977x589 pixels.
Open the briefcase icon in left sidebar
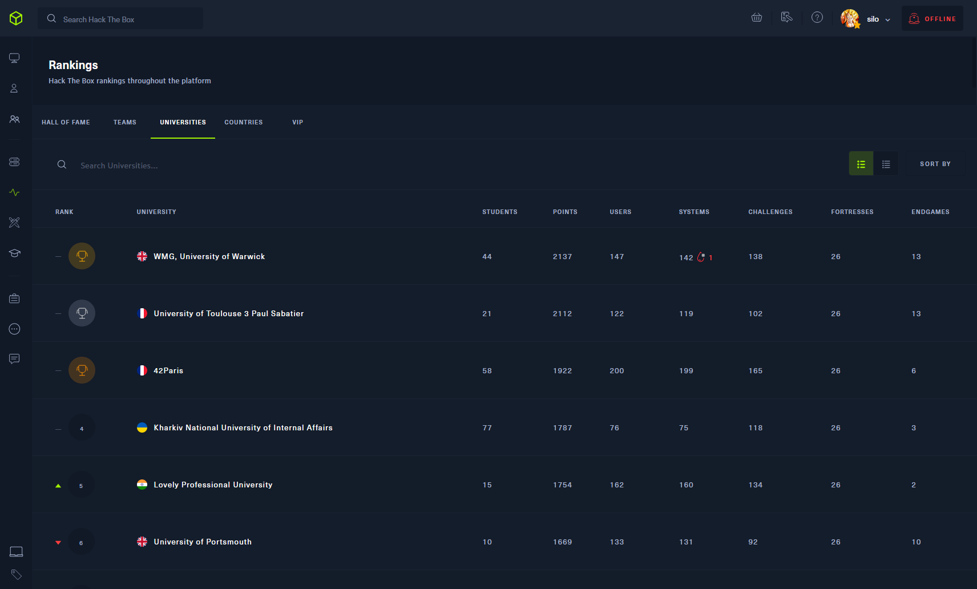coord(14,298)
